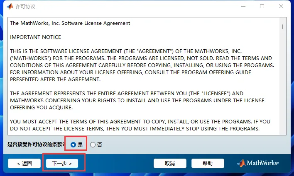Click the heading 'The MathWorks, Inc. Software License Agreement'
Viewport: 294px width, 176px height.
(70, 23)
